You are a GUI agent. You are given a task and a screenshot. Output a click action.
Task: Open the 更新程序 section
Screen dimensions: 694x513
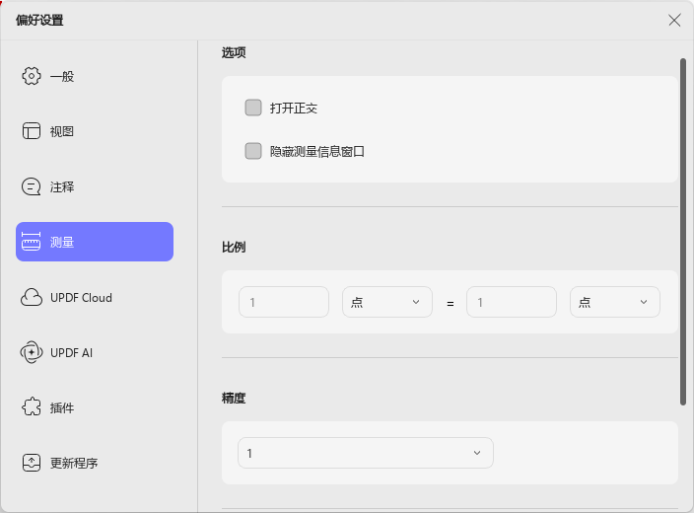click(95, 463)
